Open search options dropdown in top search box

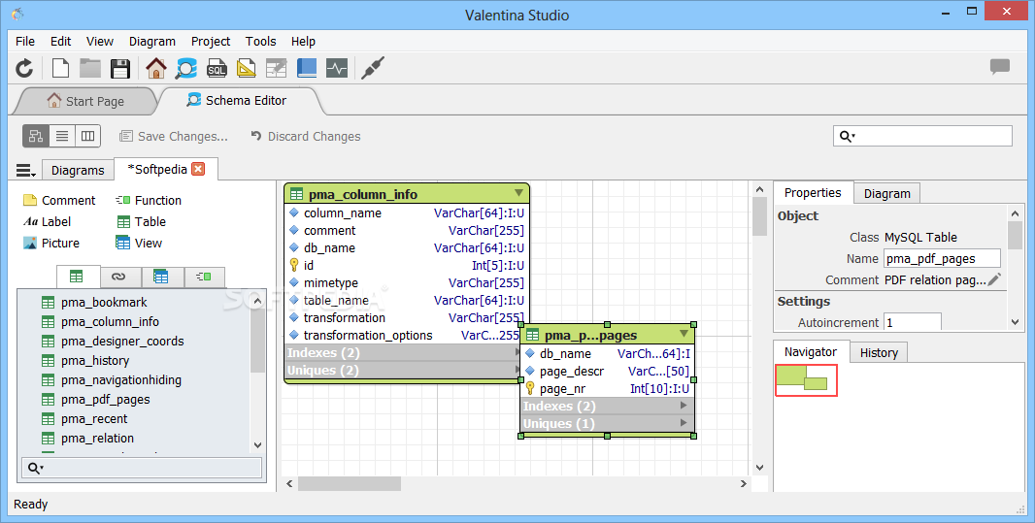point(847,137)
